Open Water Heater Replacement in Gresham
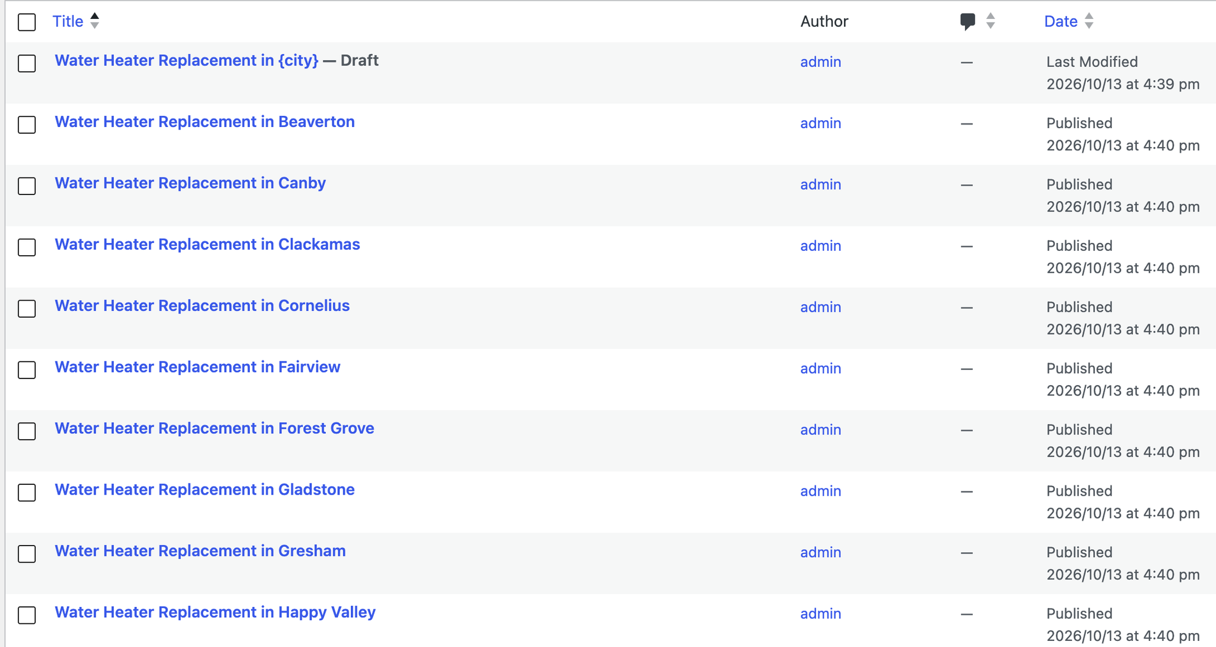 pos(200,551)
